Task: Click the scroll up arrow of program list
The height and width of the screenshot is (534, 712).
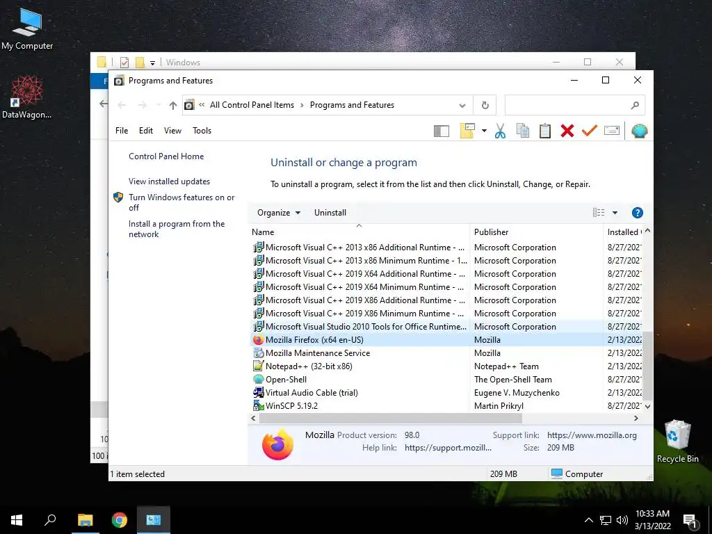Action: click(648, 231)
